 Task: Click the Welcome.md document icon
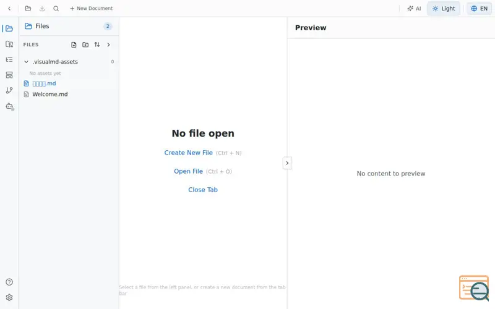click(26, 95)
